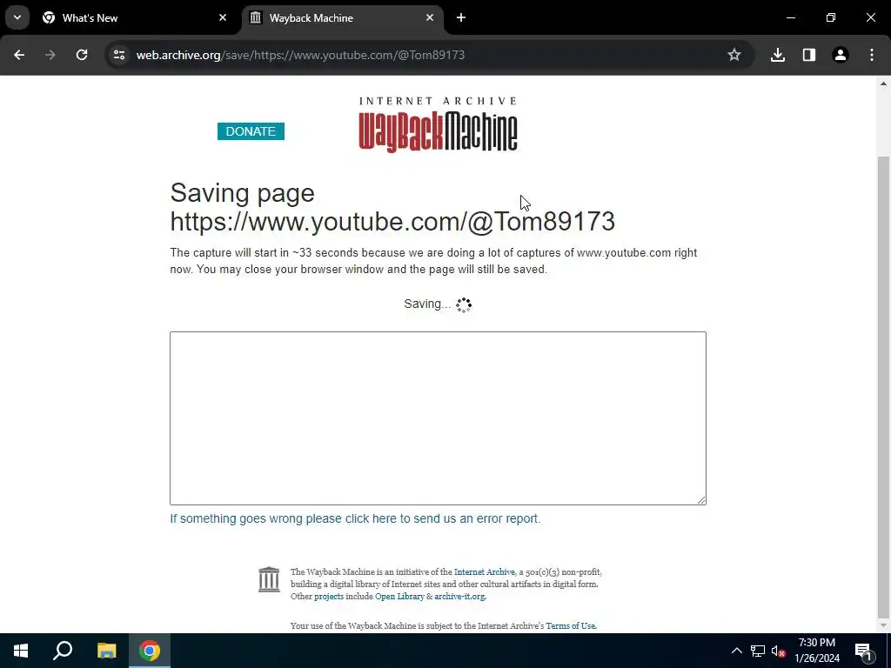Open the Open Library link

399,597
